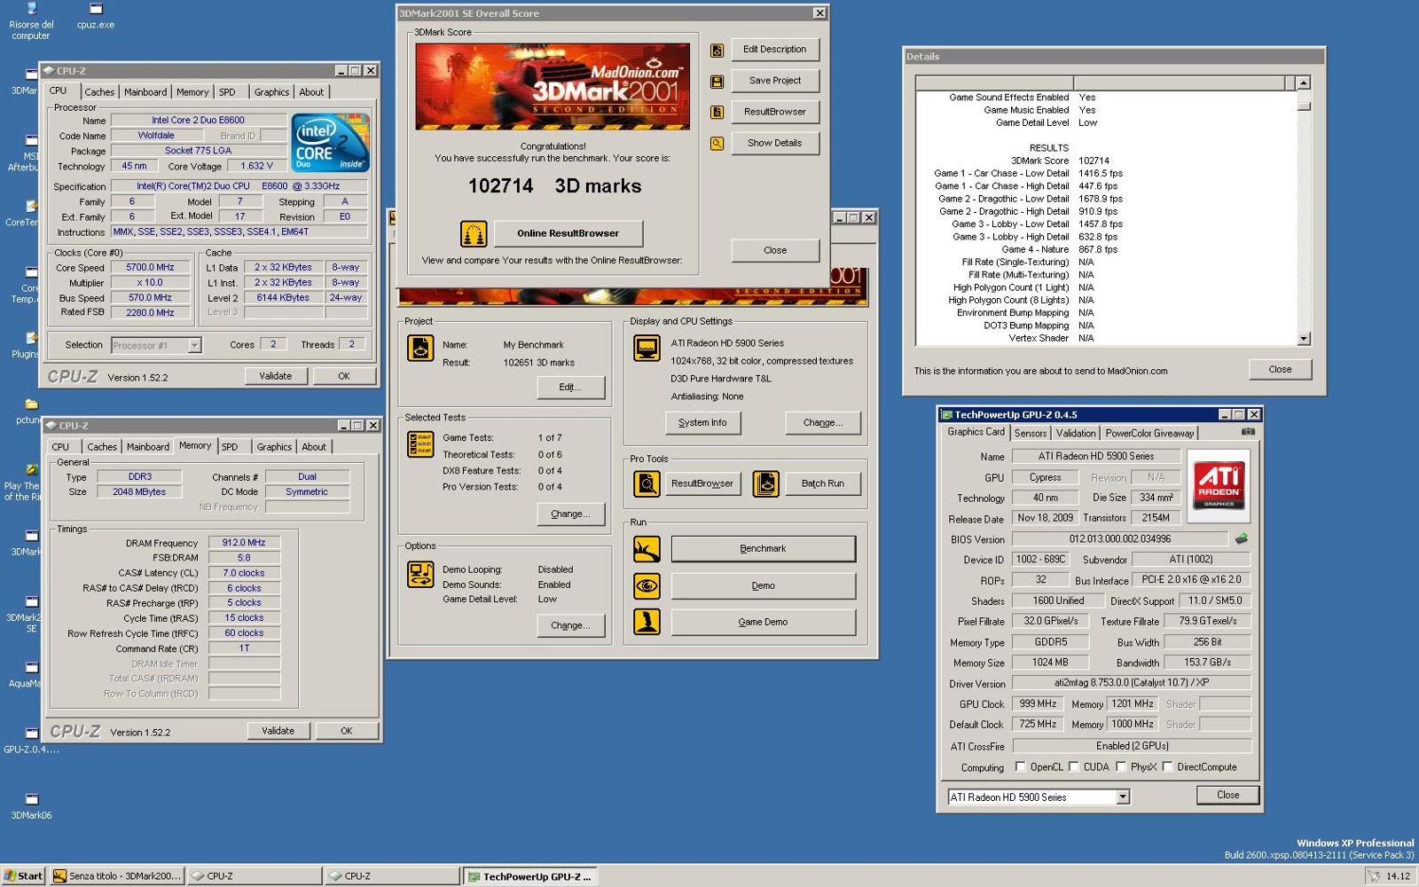Click the Save Project floppy icon
This screenshot has width=1419, height=887.
pos(717,82)
